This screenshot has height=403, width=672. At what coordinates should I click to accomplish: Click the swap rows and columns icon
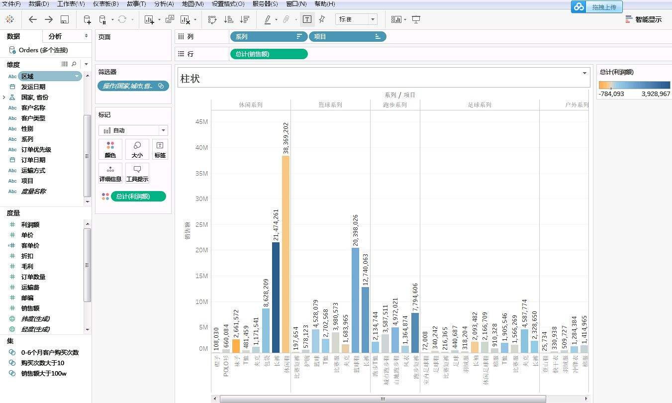(x=212, y=19)
